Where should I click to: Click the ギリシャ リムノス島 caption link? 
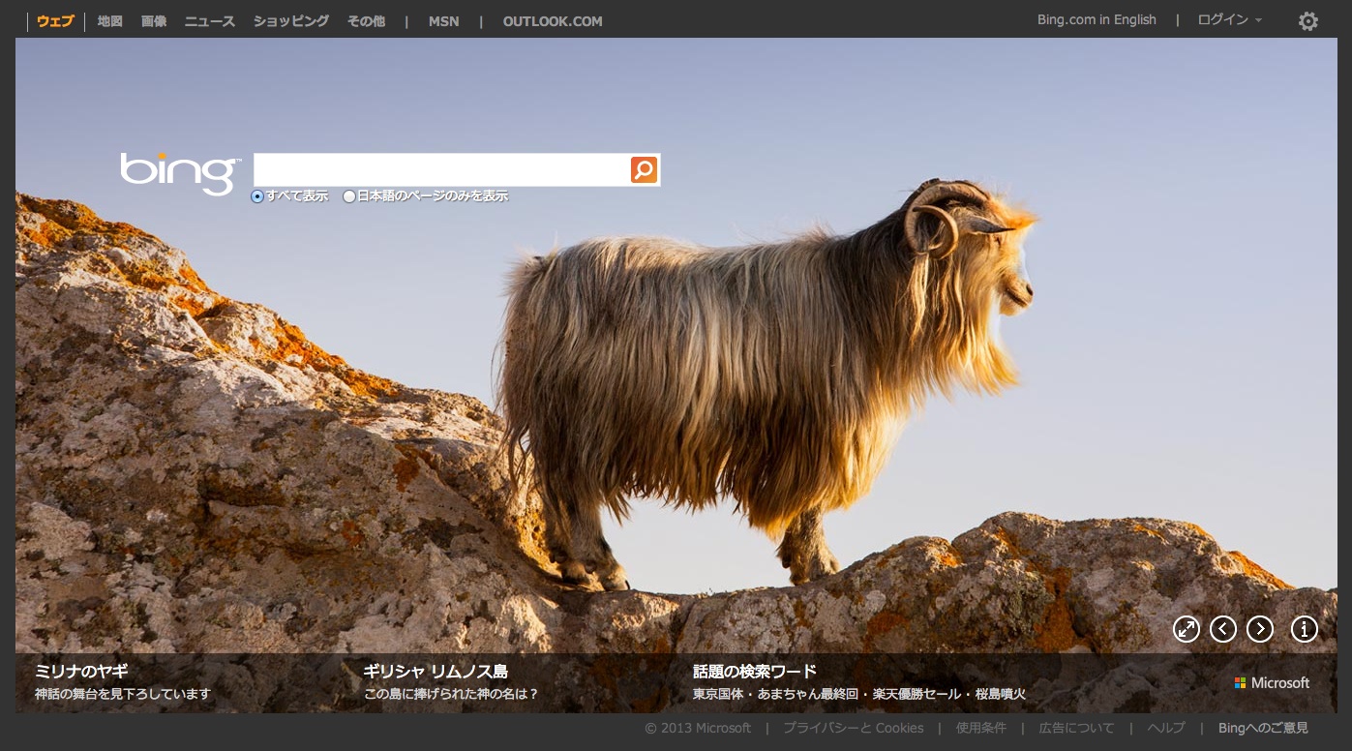[436, 672]
